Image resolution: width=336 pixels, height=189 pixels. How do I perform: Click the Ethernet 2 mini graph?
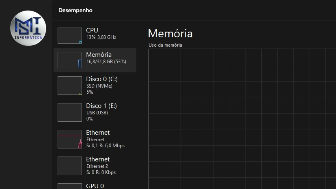[x=70, y=166]
